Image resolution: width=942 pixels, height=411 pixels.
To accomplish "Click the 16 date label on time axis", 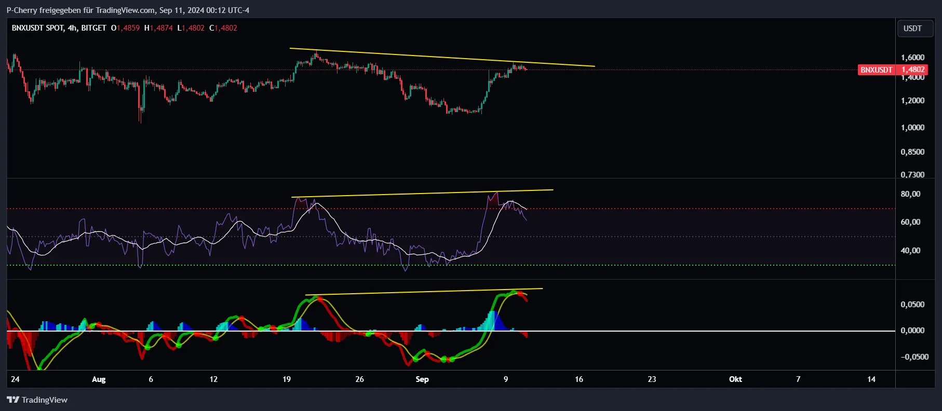I will click(x=579, y=379).
